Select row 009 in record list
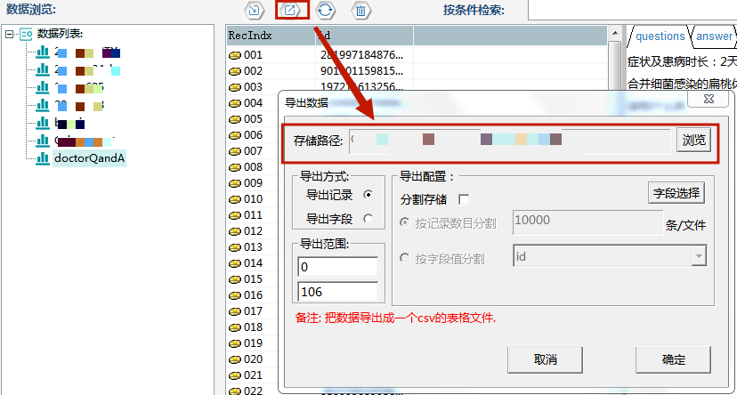The image size is (737, 395). point(253,182)
